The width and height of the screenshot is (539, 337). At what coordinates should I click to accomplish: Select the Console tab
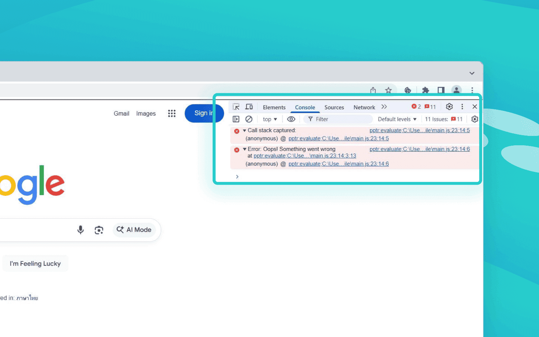tap(305, 107)
